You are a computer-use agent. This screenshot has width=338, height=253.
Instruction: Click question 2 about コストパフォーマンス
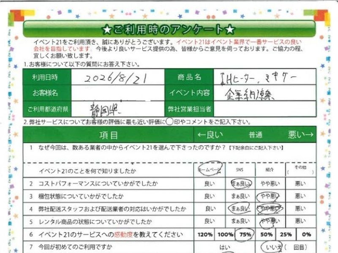(x=93, y=184)
